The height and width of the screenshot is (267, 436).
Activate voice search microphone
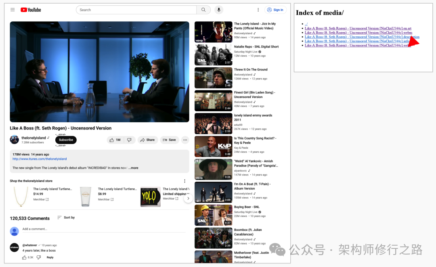point(219,10)
